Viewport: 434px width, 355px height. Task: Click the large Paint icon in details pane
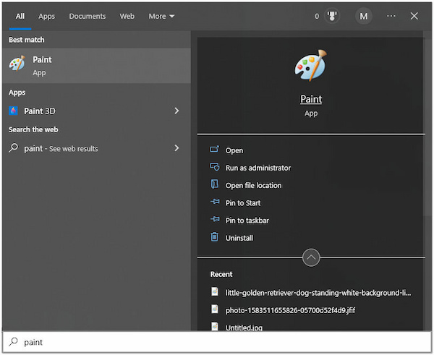click(311, 66)
